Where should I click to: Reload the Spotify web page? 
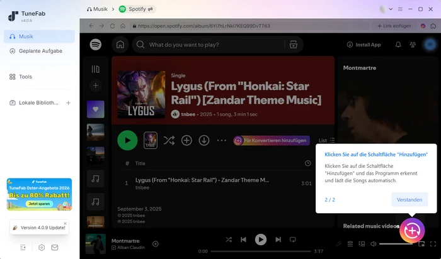coord(112,26)
